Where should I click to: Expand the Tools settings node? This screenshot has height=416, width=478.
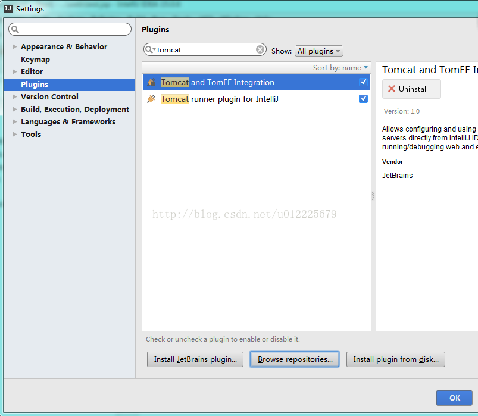pyautogui.click(x=14, y=134)
